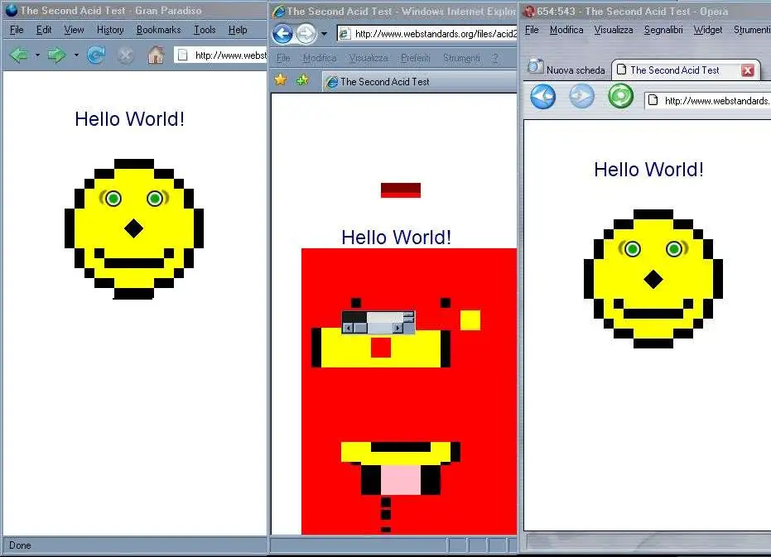Open Firefox Bookmarks menu
This screenshot has height=557, width=771.
158,30
